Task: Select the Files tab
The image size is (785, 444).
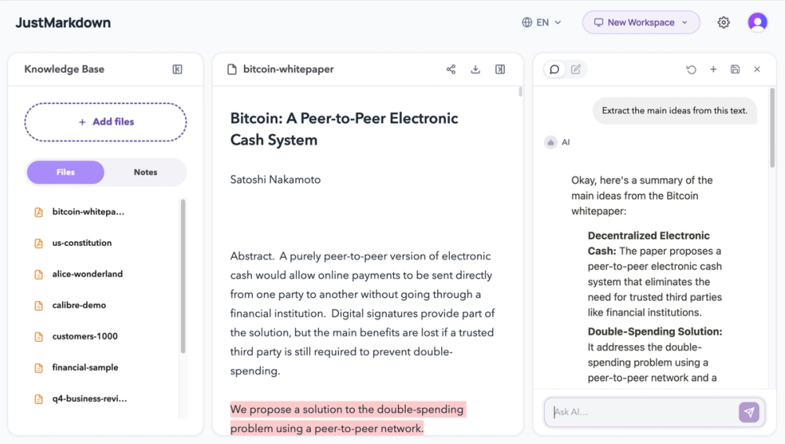Action: coord(66,172)
